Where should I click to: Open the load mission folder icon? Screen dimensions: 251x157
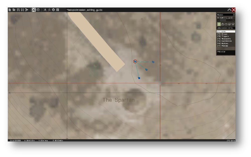[x=14, y=10]
